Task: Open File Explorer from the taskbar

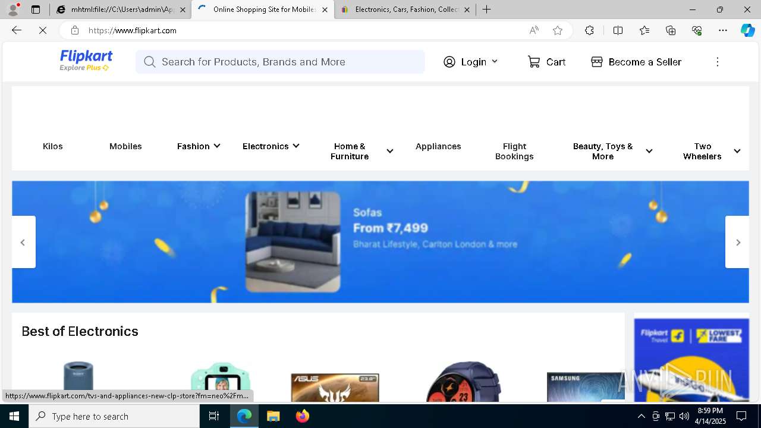Action: tap(273, 416)
